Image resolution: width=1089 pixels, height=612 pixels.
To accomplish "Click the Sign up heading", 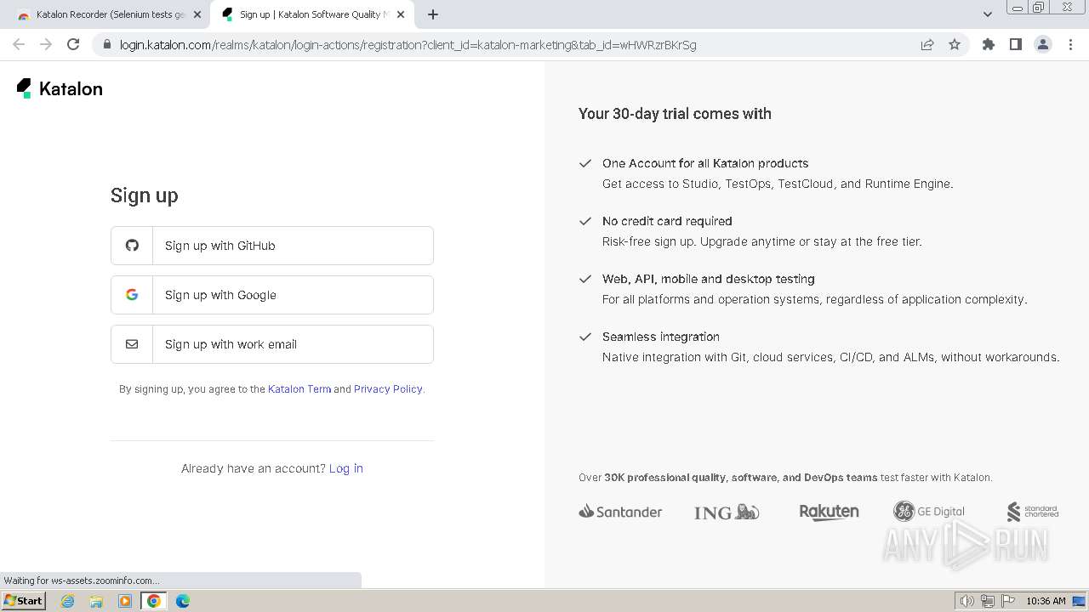I will click(145, 195).
